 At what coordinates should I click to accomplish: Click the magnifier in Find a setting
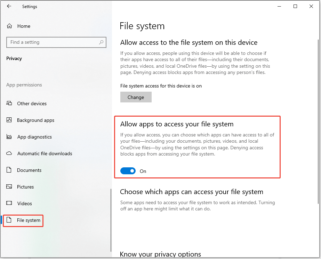pyautogui.click(x=101, y=42)
